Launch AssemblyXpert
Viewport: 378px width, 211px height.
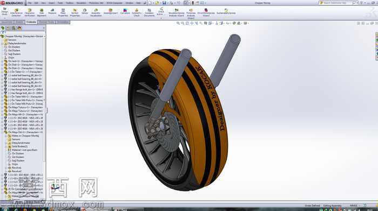click(111, 11)
